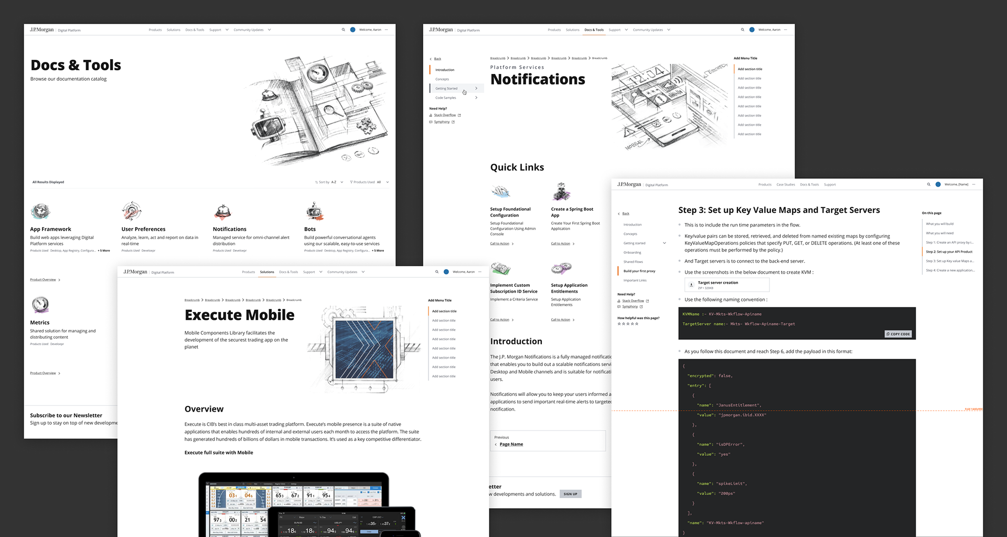Click Back arrow in Notifications window sidebar
1007x537 pixels.
[431, 59]
